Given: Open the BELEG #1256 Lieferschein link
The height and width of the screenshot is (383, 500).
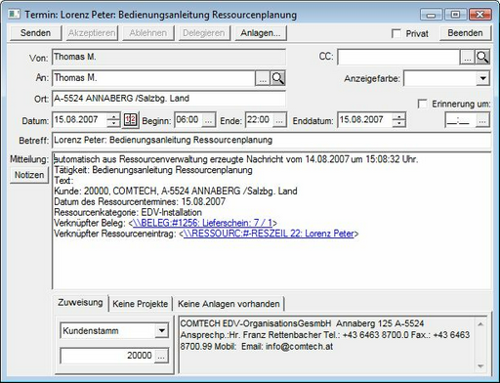Looking at the screenshot, I should coord(202,223).
